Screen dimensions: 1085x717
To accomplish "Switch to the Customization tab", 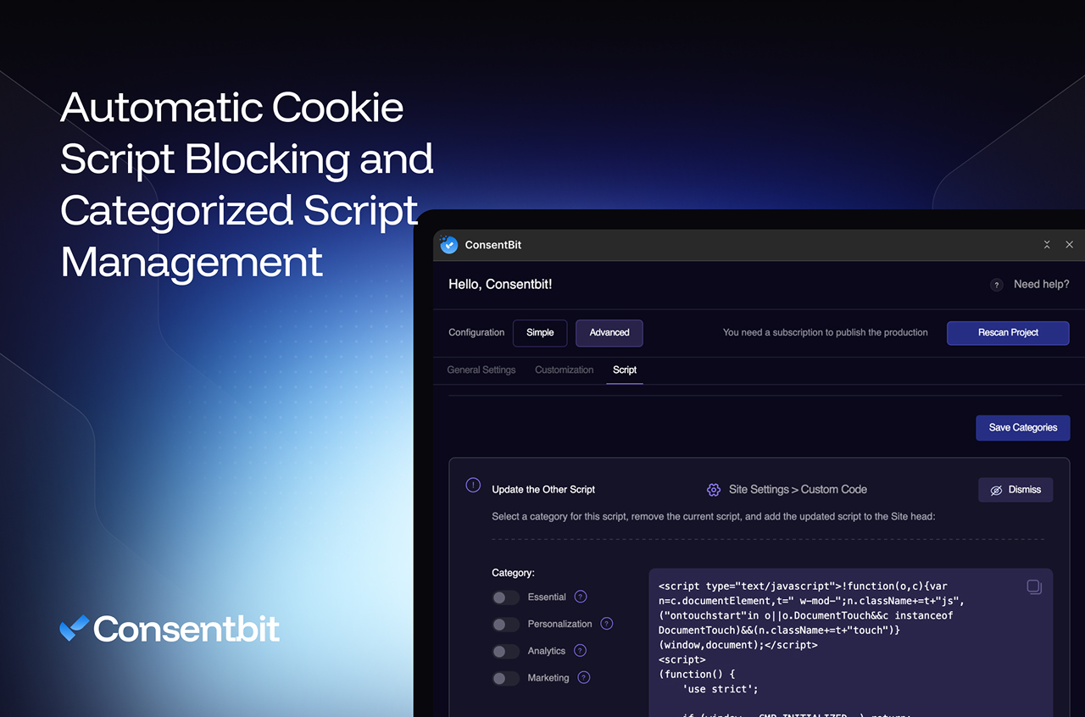I will (x=565, y=370).
